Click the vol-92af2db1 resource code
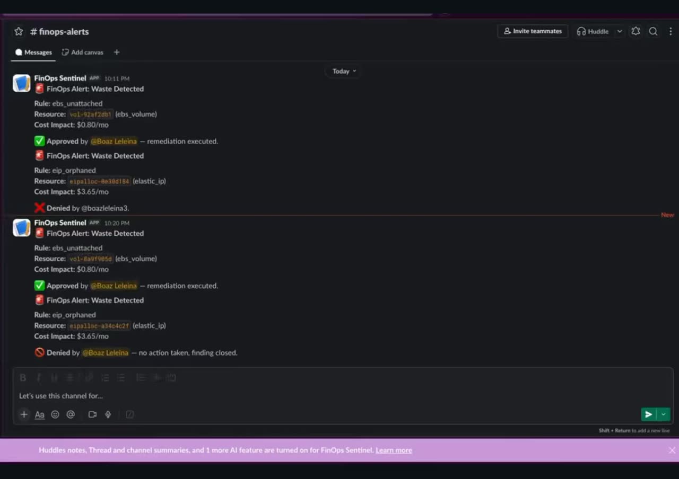The image size is (679, 479). pos(91,114)
